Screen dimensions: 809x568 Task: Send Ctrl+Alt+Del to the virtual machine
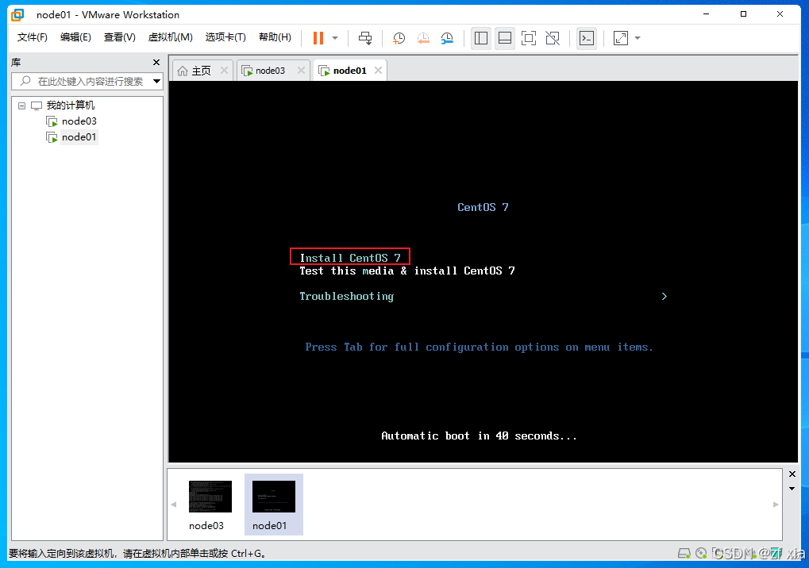(365, 38)
